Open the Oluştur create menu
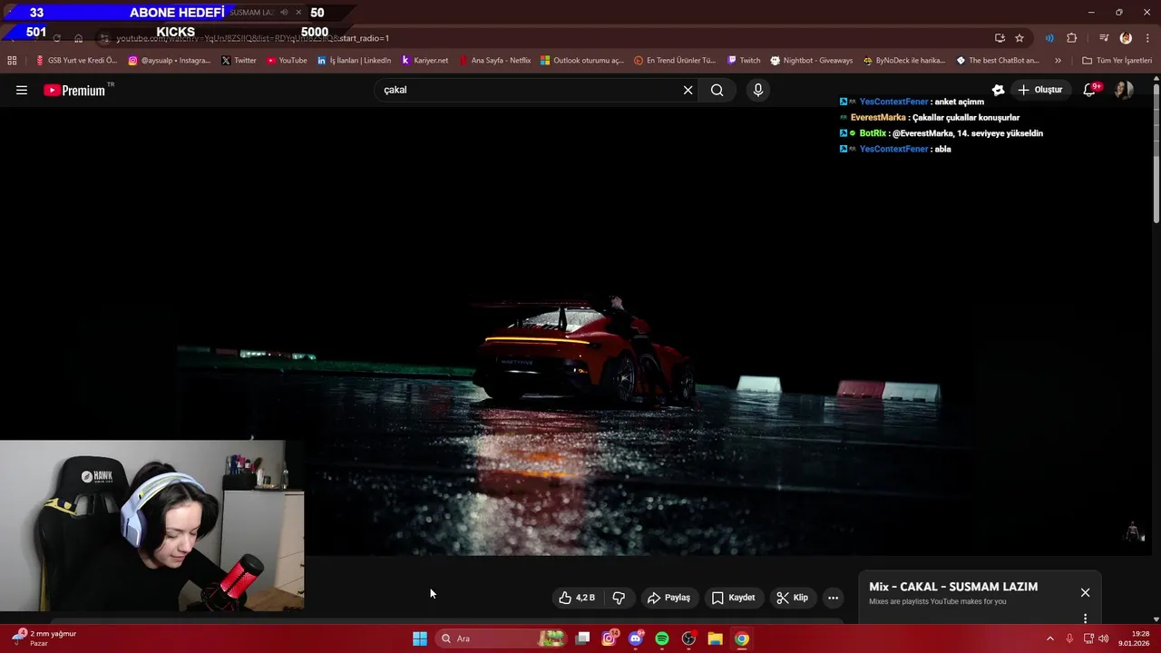Image resolution: width=1161 pixels, height=653 pixels. click(x=1040, y=90)
